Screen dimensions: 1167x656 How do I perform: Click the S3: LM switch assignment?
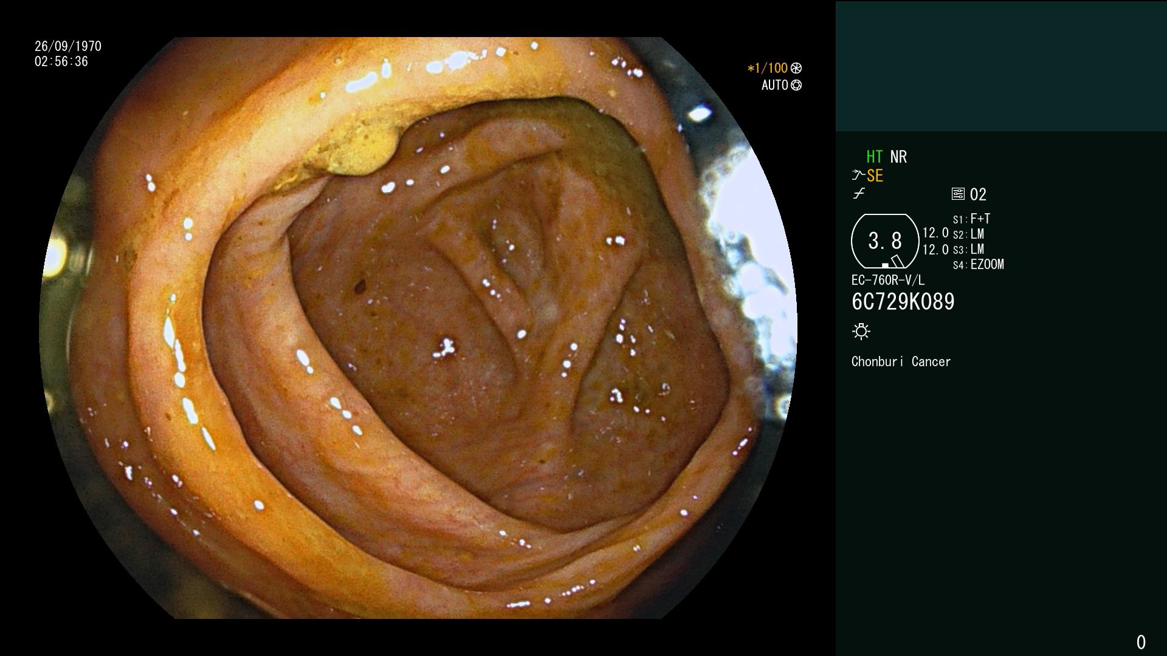(968, 249)
